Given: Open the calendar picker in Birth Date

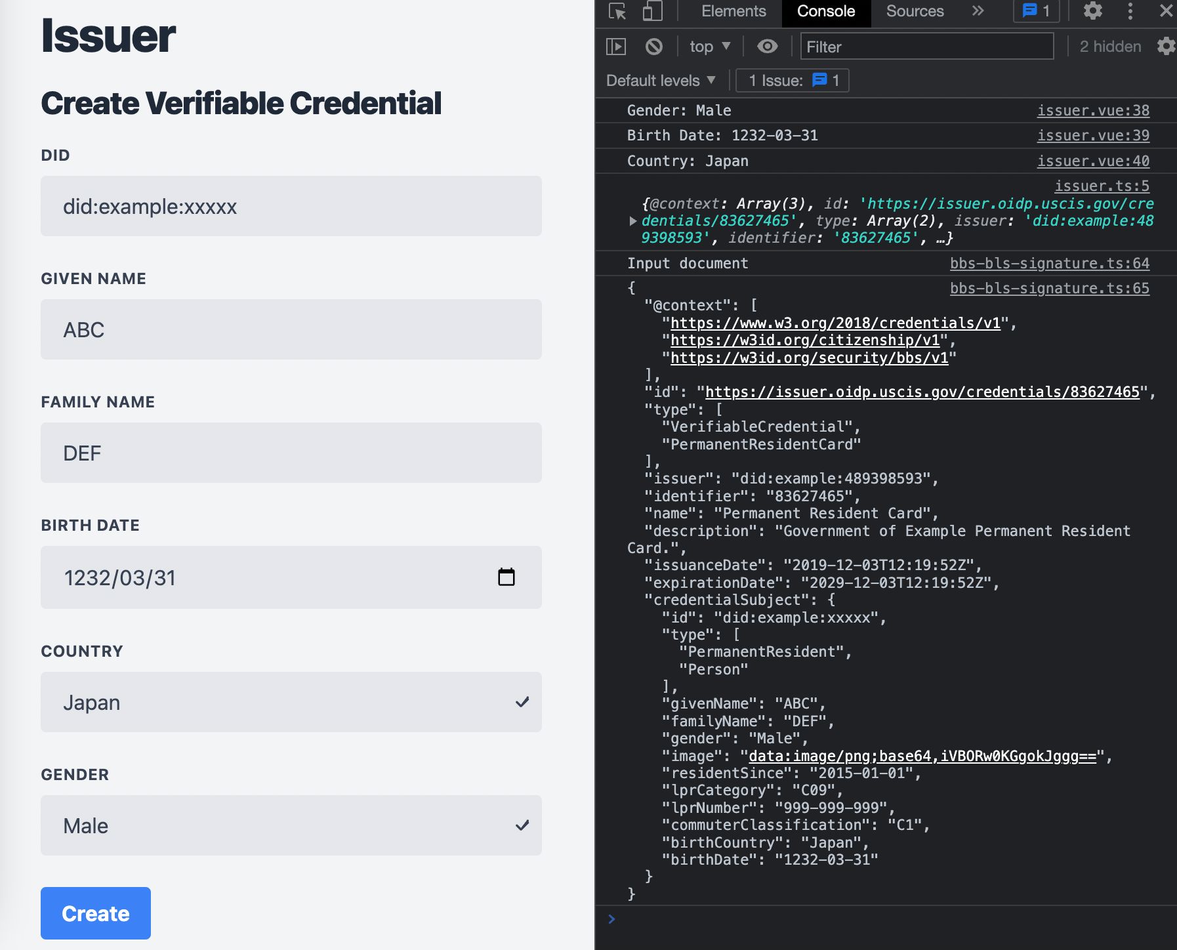Looking at the screenshot, I should click(506, 577).
